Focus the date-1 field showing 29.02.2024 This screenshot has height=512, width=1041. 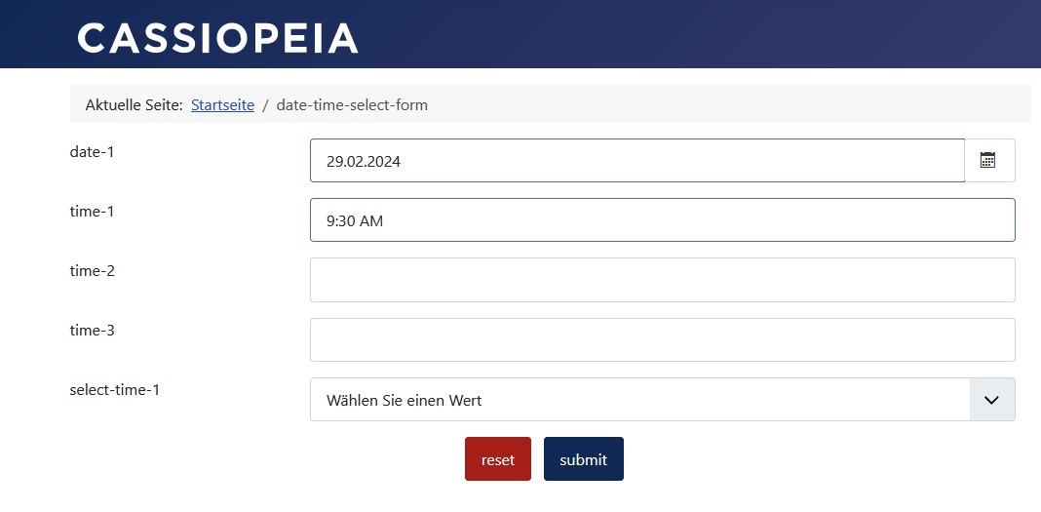pos(636,161)
